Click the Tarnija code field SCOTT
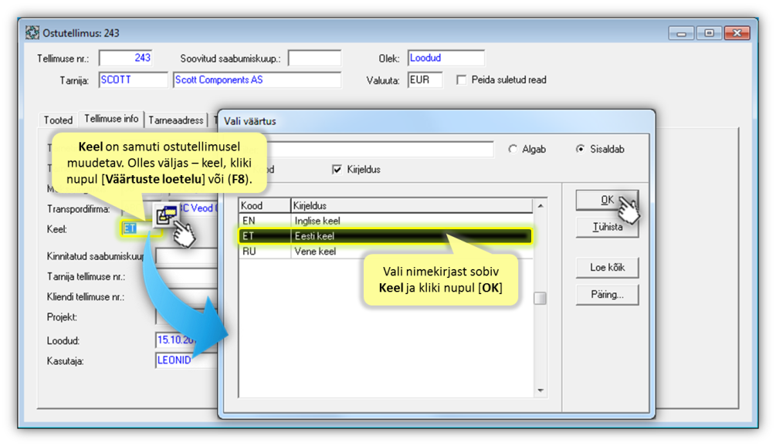776x446 pixels. point(133,80)
